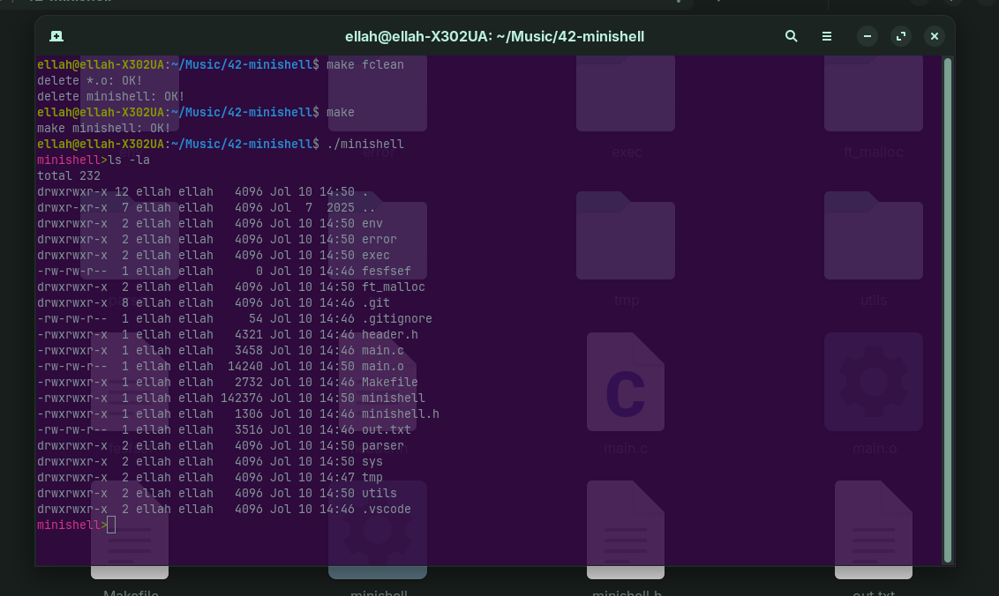999x596 pixels.
Task: Close the terminal window
Action: pos(935,36)
